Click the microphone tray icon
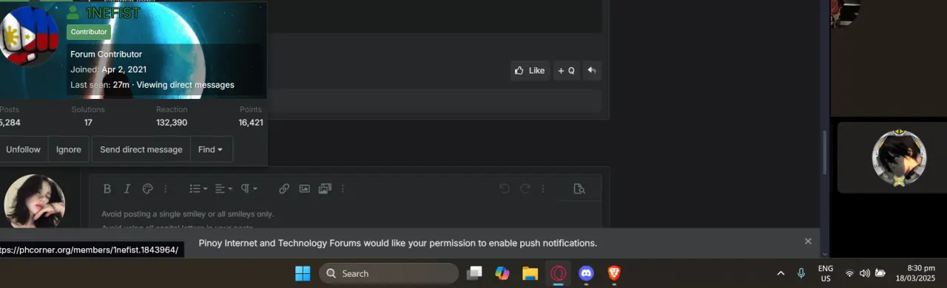The height and width of the screenshot is (288, 947). pyautogui.click(x=801, y=273)
